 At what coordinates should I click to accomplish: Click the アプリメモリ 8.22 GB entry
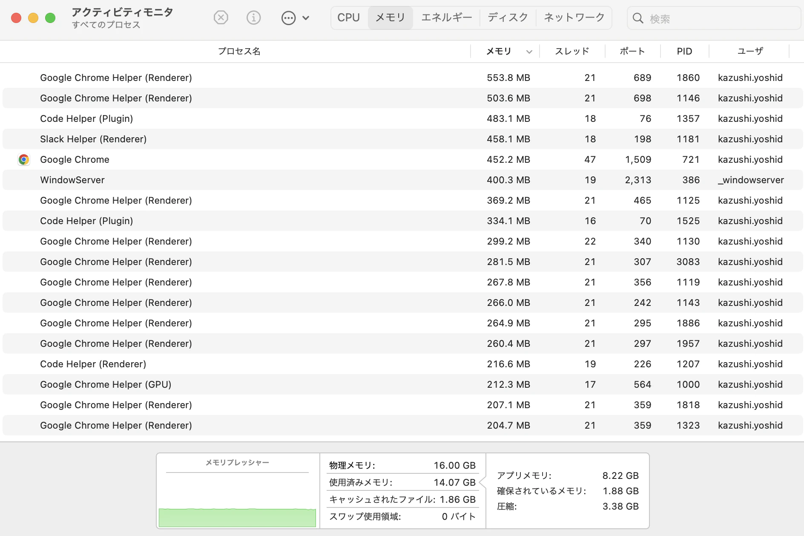[568, 475]
